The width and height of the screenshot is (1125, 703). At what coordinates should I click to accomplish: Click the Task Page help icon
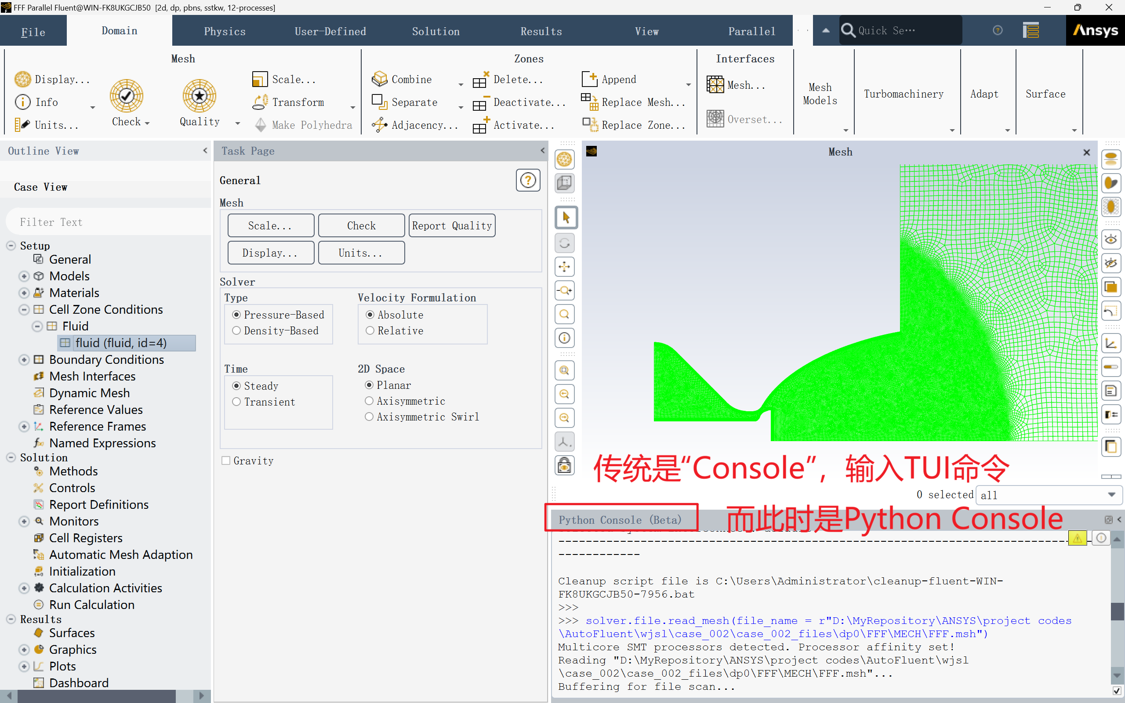point(528,180)
